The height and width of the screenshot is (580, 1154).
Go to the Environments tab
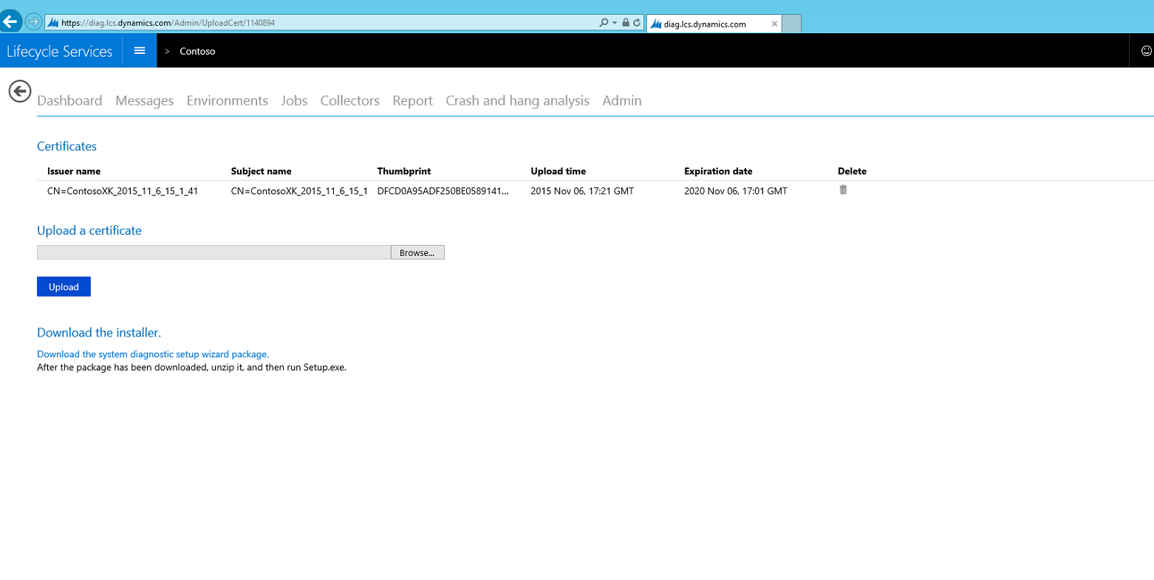[x=228, y=101]
